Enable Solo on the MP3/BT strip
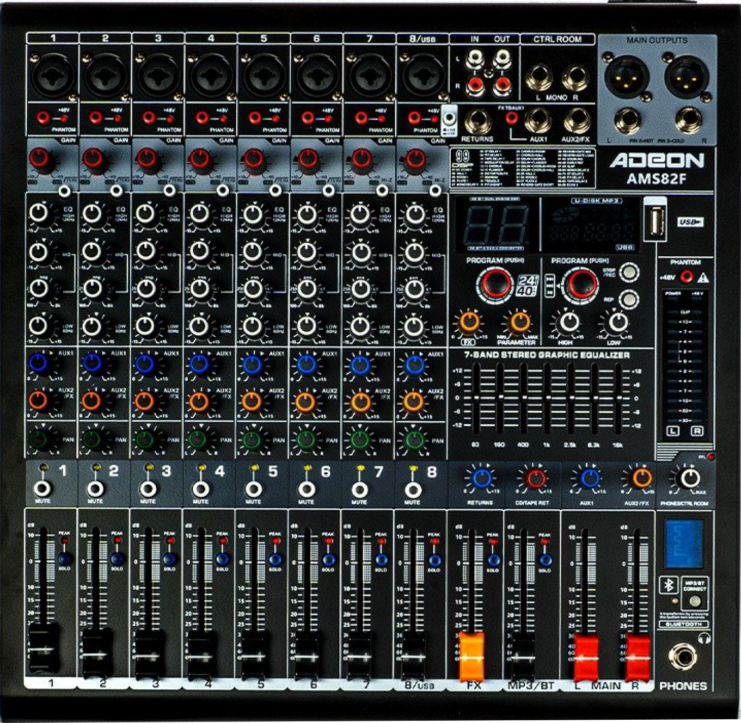 coord(546,560)
